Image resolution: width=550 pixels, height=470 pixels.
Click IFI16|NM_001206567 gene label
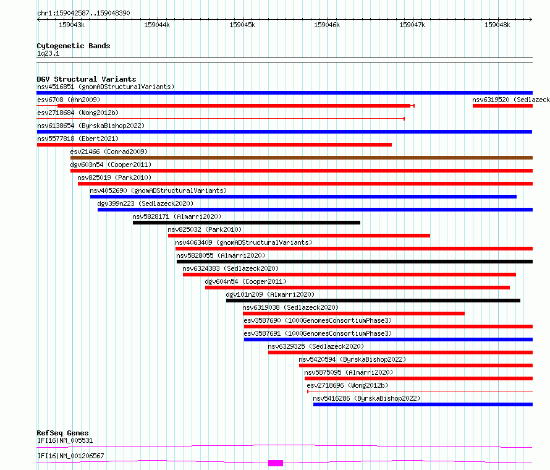tap(71, 456)
